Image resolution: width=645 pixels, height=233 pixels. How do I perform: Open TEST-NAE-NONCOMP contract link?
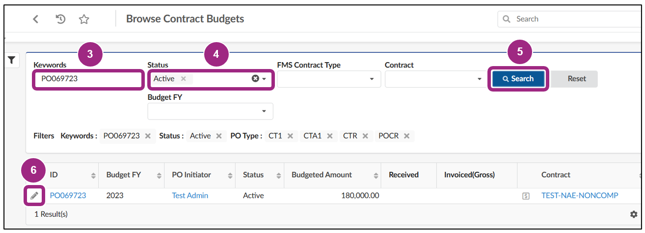pos(580,195)
